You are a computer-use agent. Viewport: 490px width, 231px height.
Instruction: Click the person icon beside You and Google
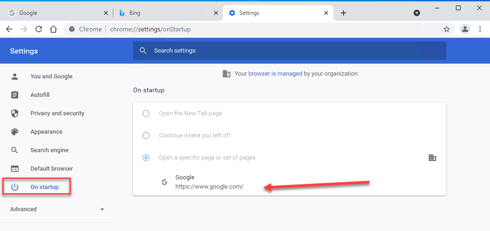tap(15, 77)
